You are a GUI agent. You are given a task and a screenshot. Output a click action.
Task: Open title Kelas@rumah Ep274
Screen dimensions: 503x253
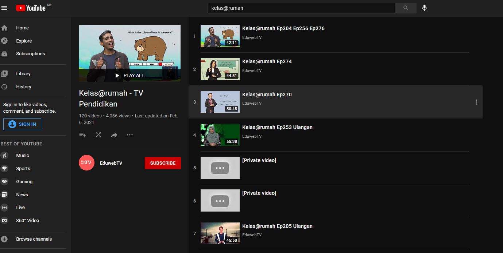coord(267,61)
